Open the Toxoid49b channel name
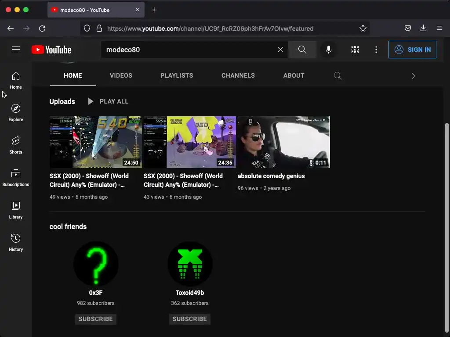The image size is (450, 337). click(190, 293)
